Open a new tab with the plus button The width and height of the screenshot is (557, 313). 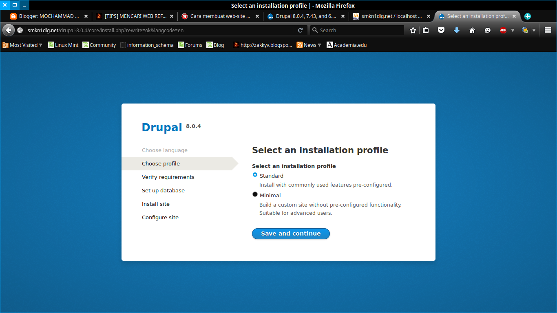pyautogui.click(x=528, y=16)
